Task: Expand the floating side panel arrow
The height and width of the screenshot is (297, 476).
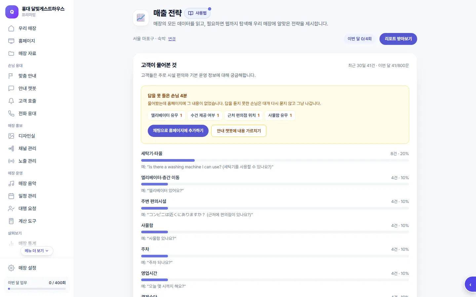Action: pos(470,284)
